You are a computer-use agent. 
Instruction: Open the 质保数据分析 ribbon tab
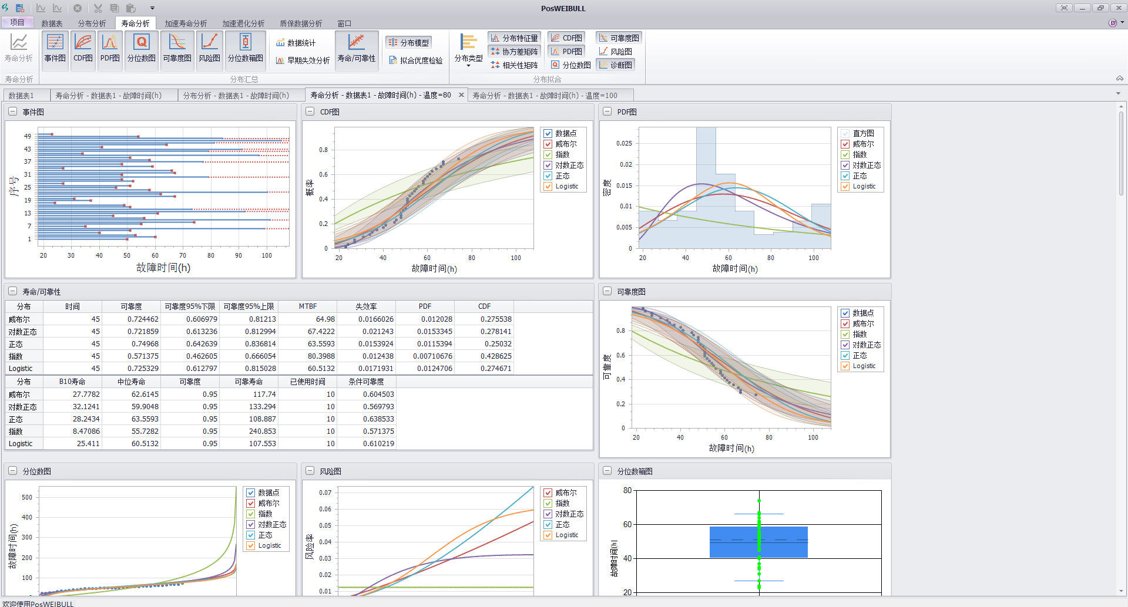coord(301,23)
